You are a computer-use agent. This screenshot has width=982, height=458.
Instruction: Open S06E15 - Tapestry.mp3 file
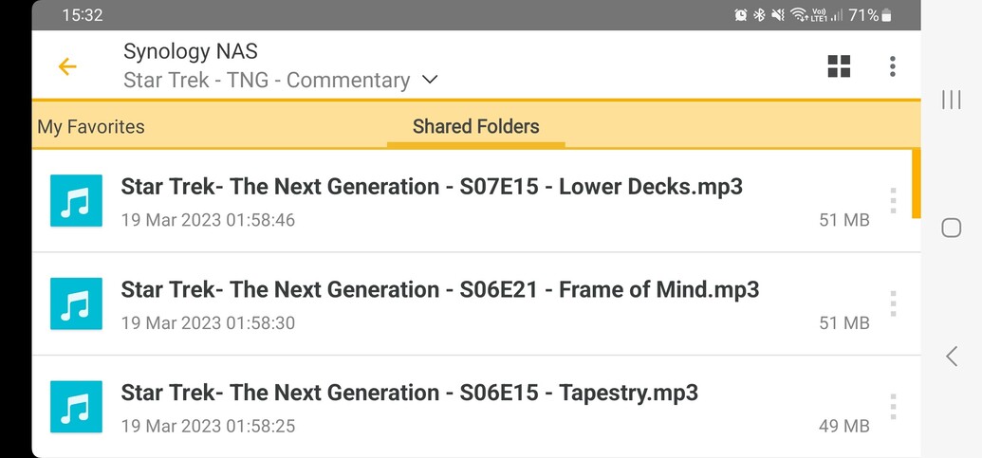(410, 394)
